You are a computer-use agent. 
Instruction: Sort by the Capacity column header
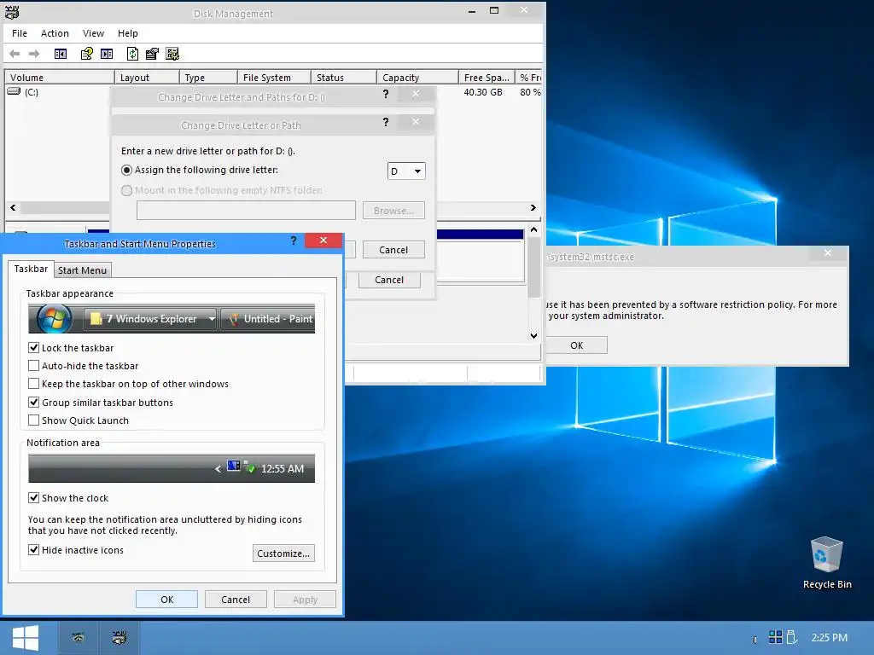tap(417, 78)
